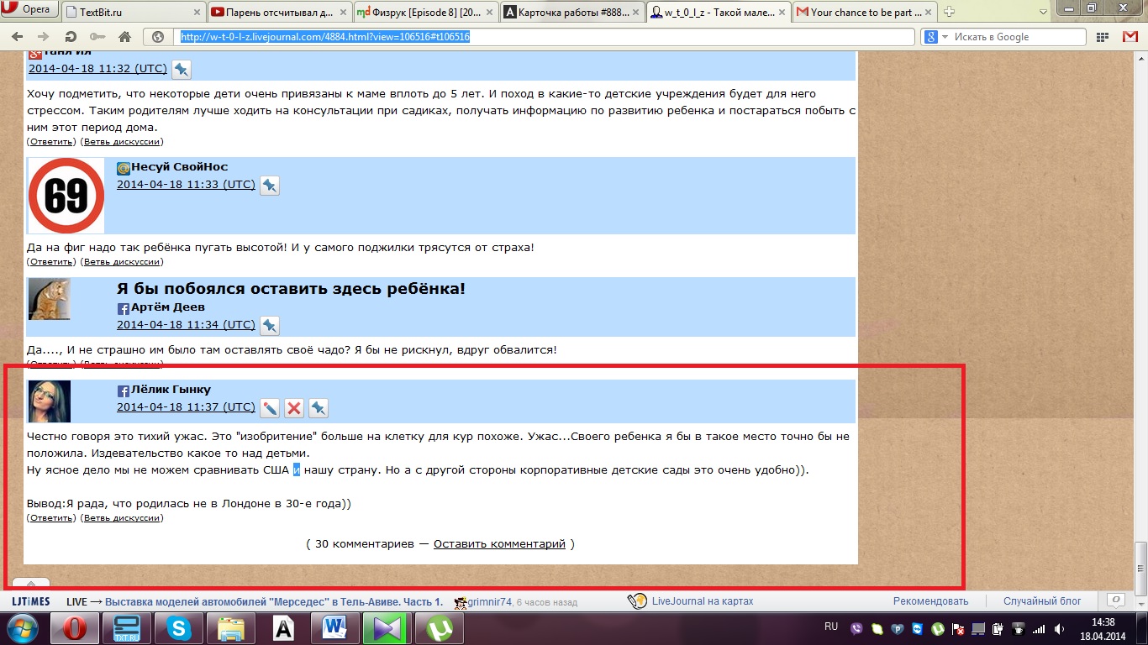Click the volume speaker tray icon
The width and height of the screenshot is (1148, 645).
(x=1058, y=628)
